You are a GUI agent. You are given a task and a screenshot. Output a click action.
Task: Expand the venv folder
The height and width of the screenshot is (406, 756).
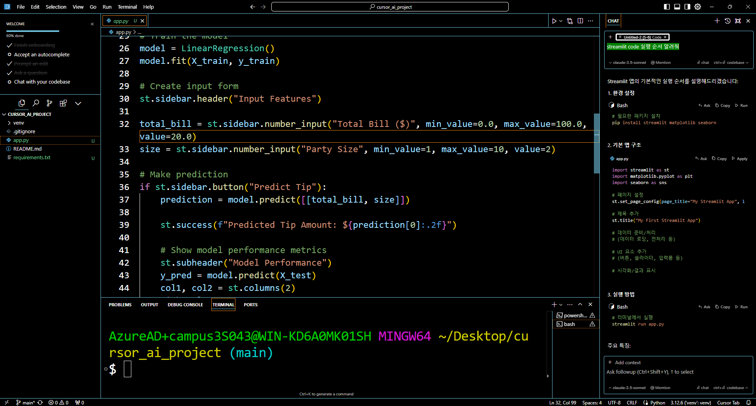pos(19,123)
